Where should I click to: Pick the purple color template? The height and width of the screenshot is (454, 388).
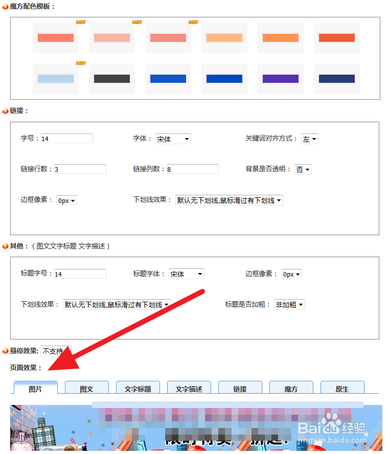(x=280, y=79)
